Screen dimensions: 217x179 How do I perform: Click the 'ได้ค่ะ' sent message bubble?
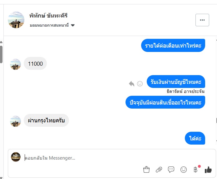click(195, 138)
